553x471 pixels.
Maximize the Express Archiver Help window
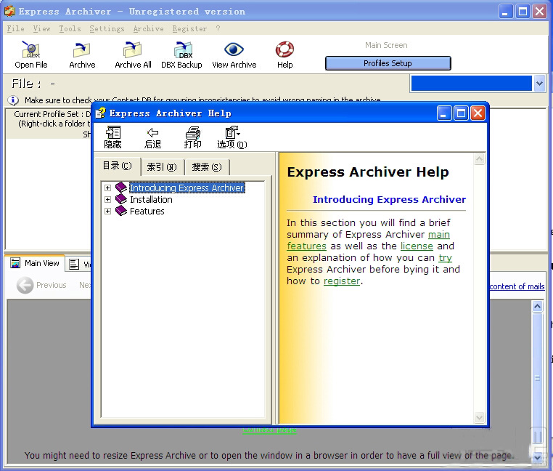[x=461, y=113]
